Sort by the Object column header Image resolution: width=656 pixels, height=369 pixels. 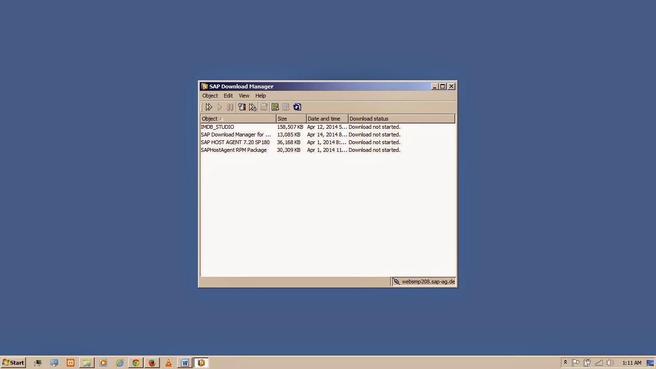tap(238, 119)
